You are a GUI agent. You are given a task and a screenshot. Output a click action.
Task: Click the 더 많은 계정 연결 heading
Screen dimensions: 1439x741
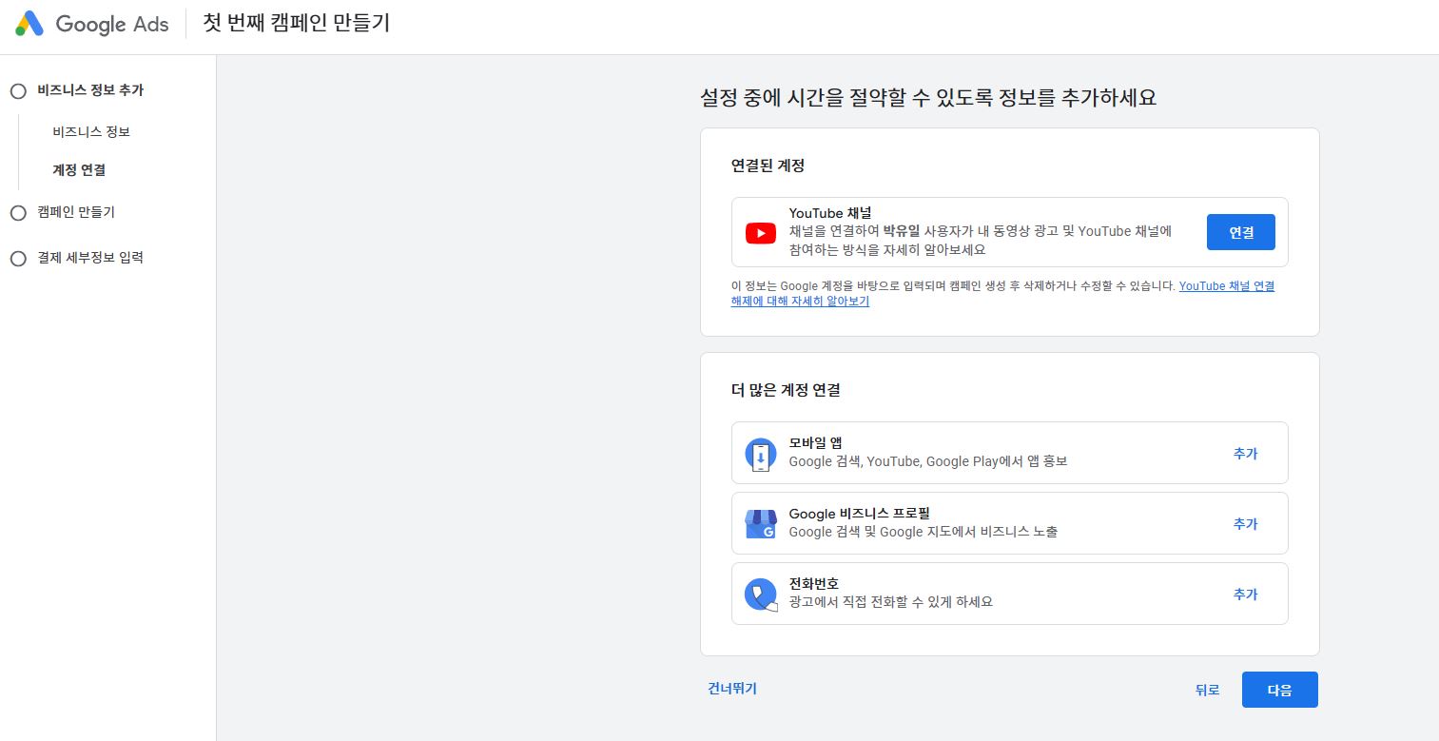786,390
